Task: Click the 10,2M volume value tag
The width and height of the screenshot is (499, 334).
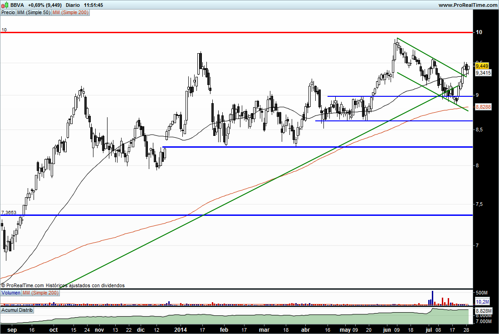Action: 483,301
